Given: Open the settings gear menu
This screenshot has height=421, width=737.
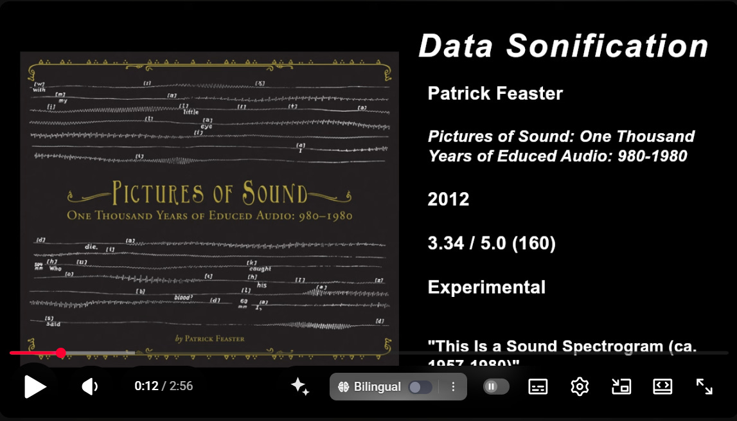Looking at the screenshot, I should coord(580,387).
